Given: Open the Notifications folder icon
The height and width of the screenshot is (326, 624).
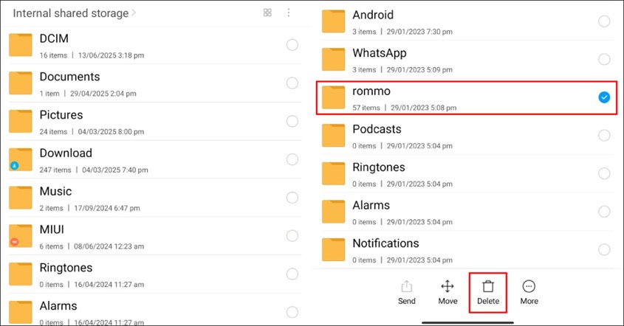Looking at the screenshot, I should pos(334,250).
